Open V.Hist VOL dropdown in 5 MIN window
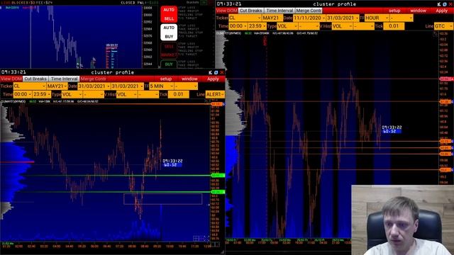 coord(127,94)
